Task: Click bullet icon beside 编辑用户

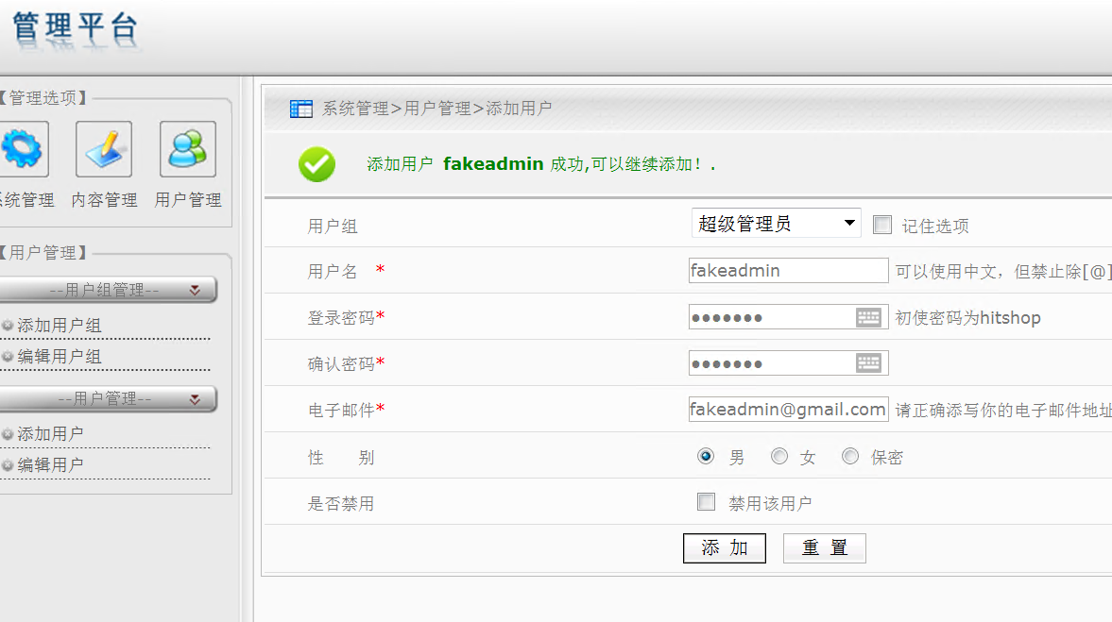Action: pos(8,464)
